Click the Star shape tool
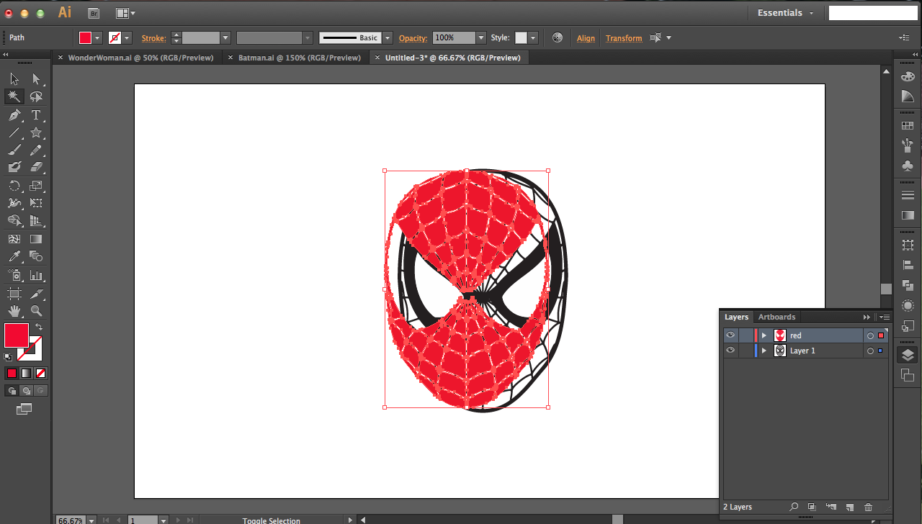Image resolution: width=922 pixels, height=524 pixels. click(36, 132)
